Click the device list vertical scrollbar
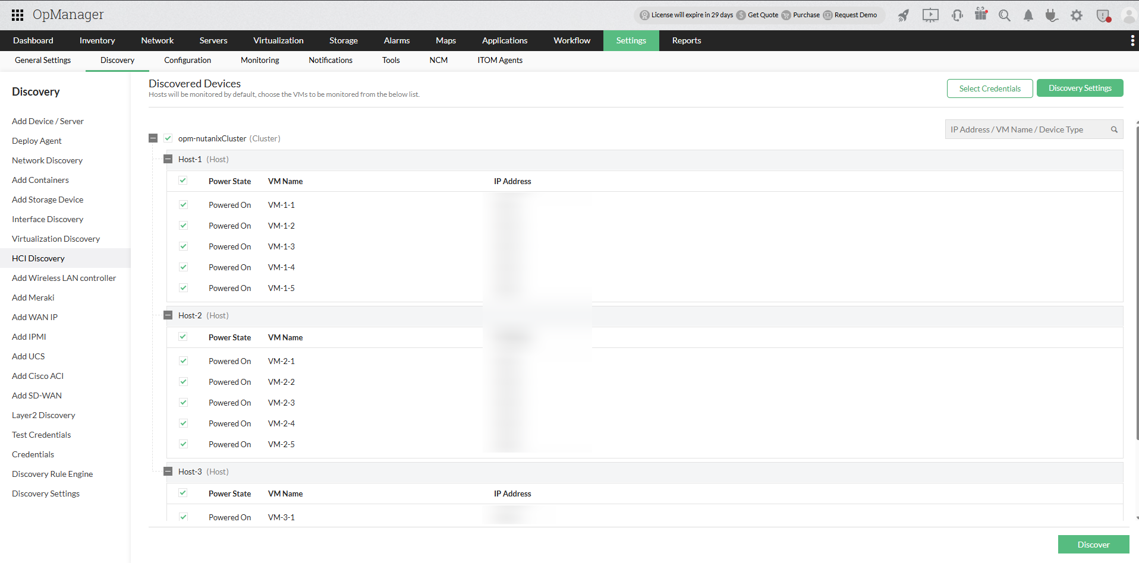This screenshot has width=1139, height=563. click(1137, 282)
